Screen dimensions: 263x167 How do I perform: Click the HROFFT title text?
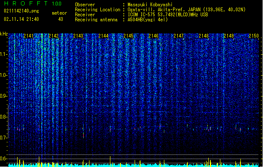26,3
